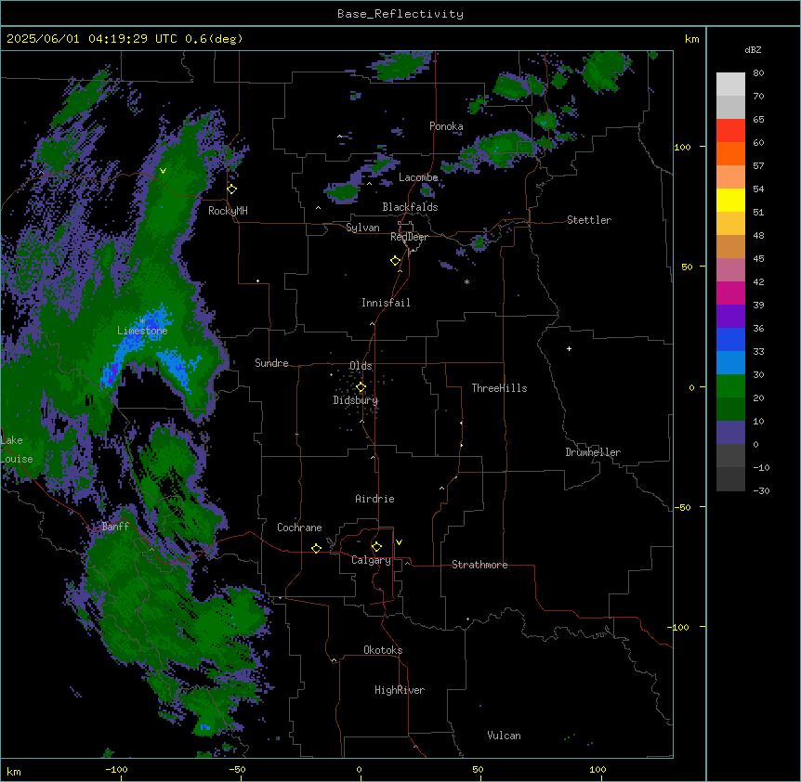Click the yellow diamond marker above Calgary label
This screenshot has width=801, height=782.
click(x=376, y=547)
